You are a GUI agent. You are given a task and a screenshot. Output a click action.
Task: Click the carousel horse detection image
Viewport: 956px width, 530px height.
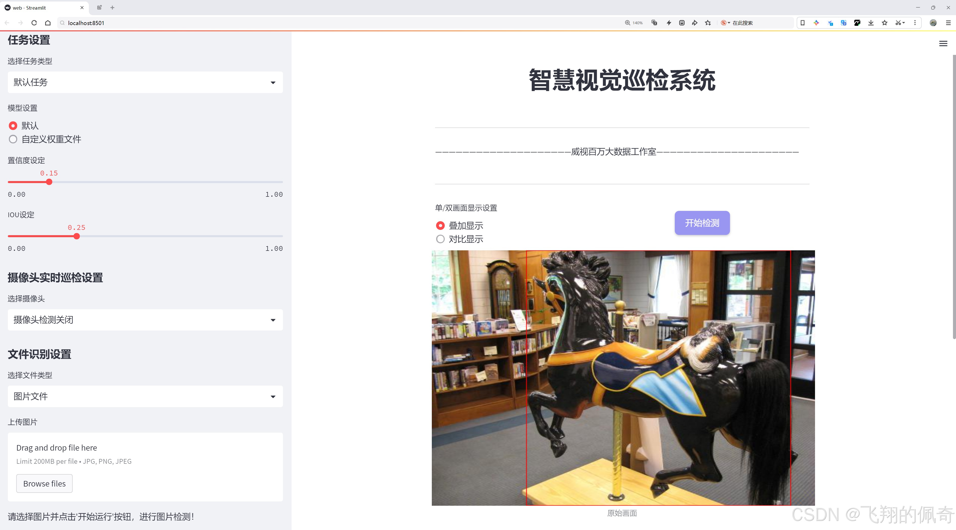[623, 378]
